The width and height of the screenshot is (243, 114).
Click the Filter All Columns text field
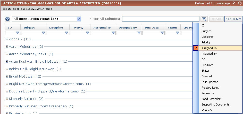tap(161, 19)
